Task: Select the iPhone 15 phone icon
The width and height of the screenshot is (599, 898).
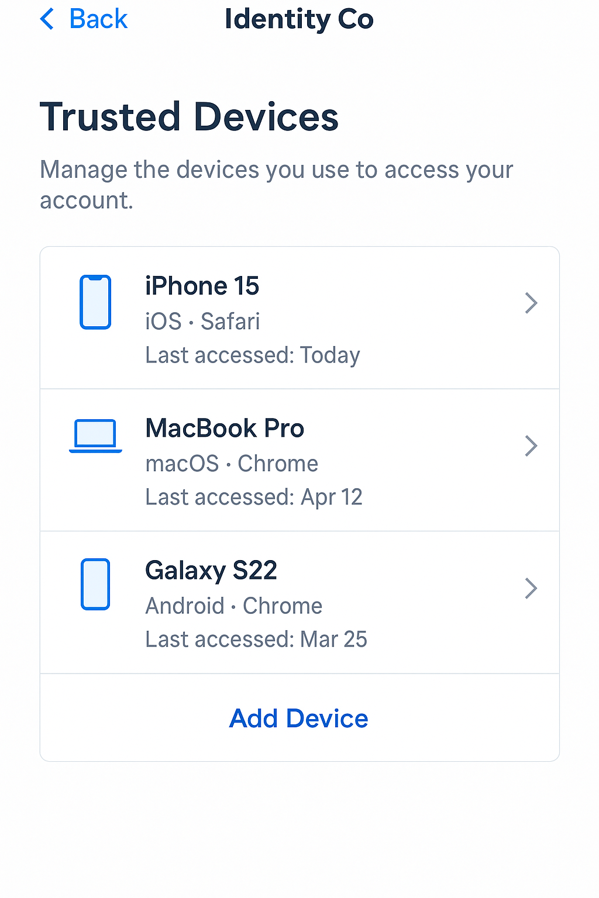Action: 95,302
